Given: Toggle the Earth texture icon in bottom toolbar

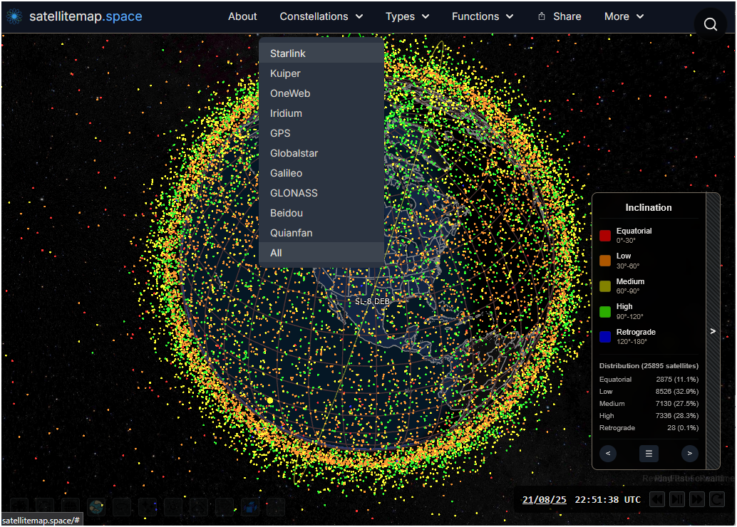Looking at the screenshot, I should tap(96, 507).
